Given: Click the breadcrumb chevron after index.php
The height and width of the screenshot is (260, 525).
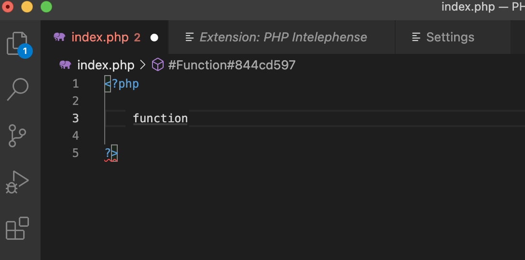Looking at the screenshot, I should pyautogui.click(x=143, y=65).
